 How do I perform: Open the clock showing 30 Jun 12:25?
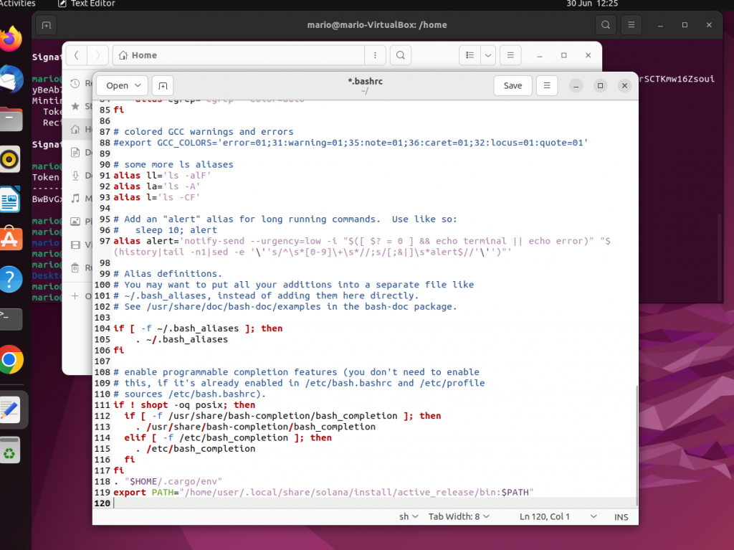coord(592,4)
